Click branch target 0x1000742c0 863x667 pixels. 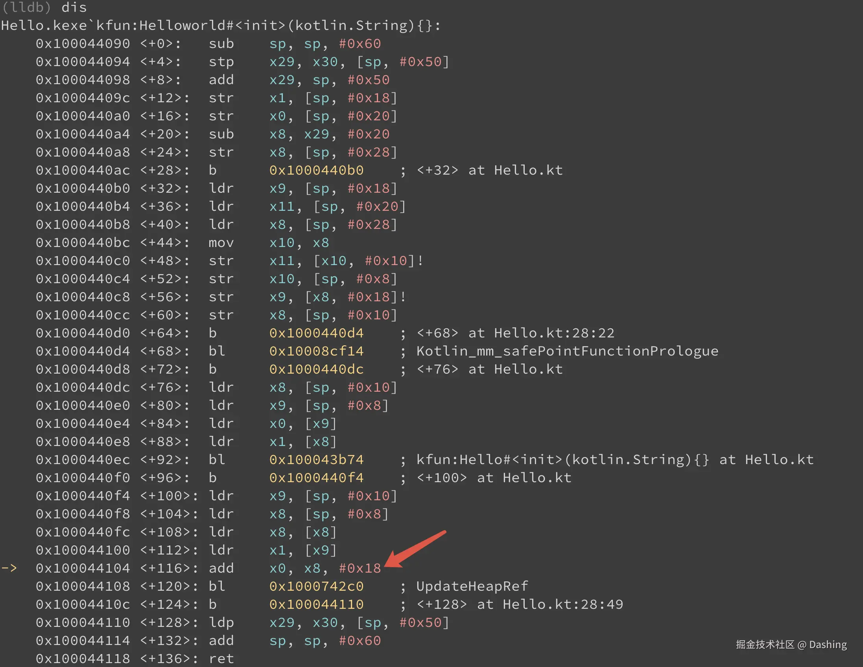pos(316,586)
